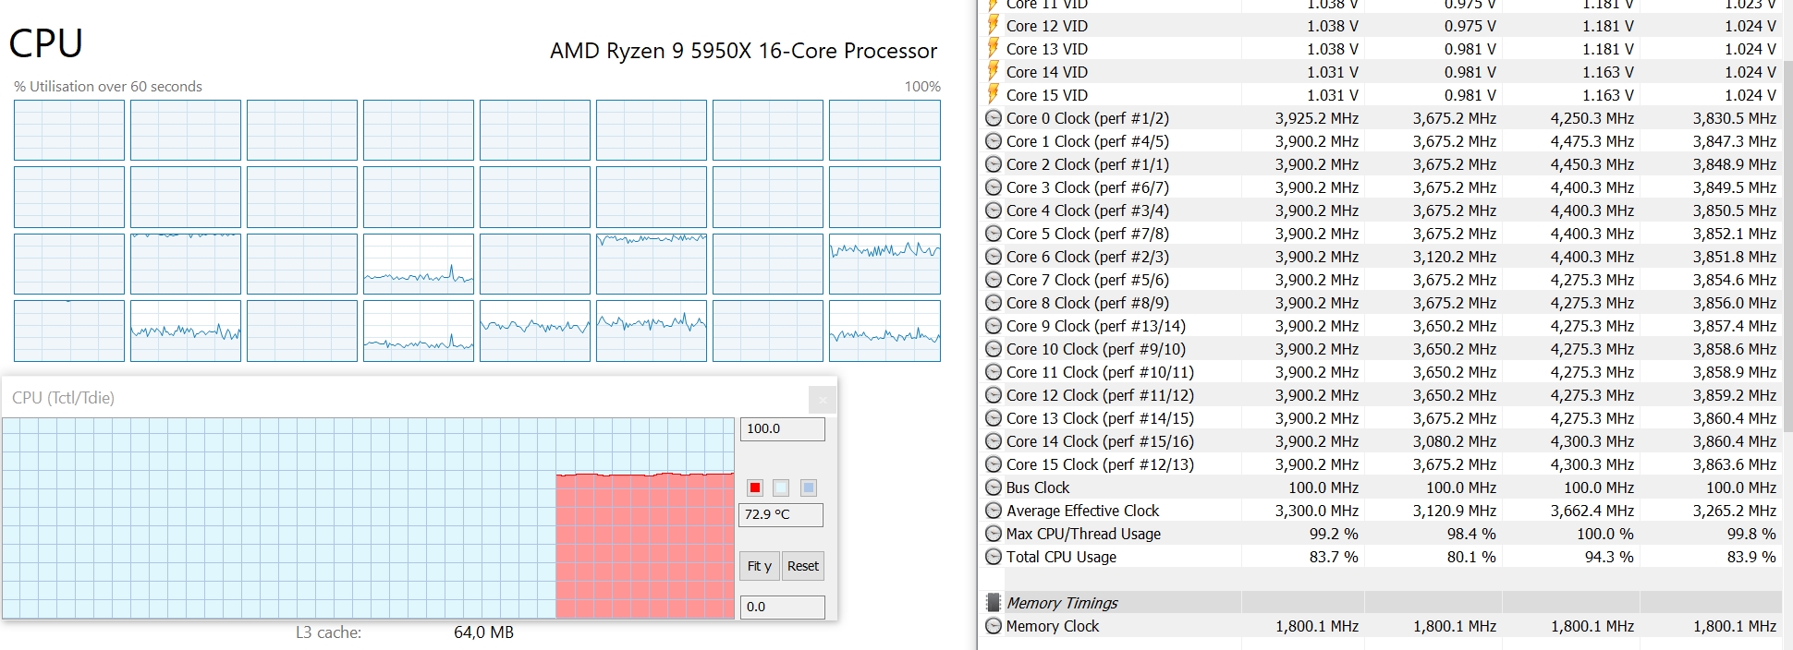Click the average value "3,863.6 MHz"
This screenshot has width=1793, height=650.
1734,464
